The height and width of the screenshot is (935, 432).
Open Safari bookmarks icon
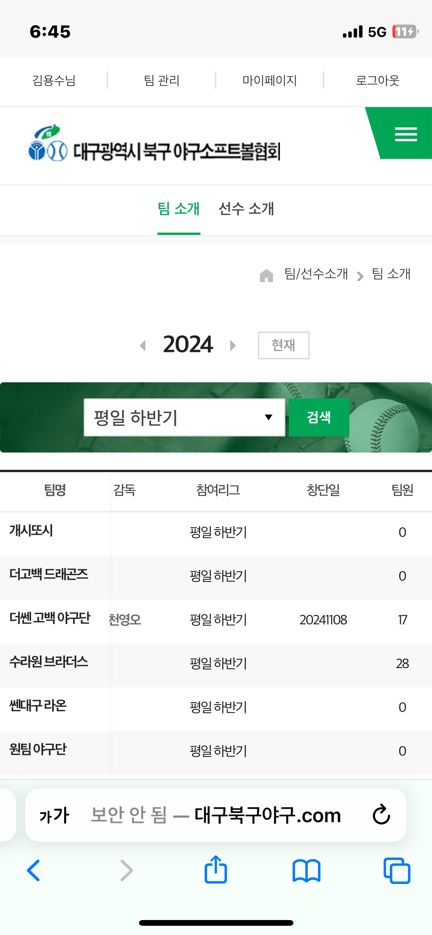306,871
